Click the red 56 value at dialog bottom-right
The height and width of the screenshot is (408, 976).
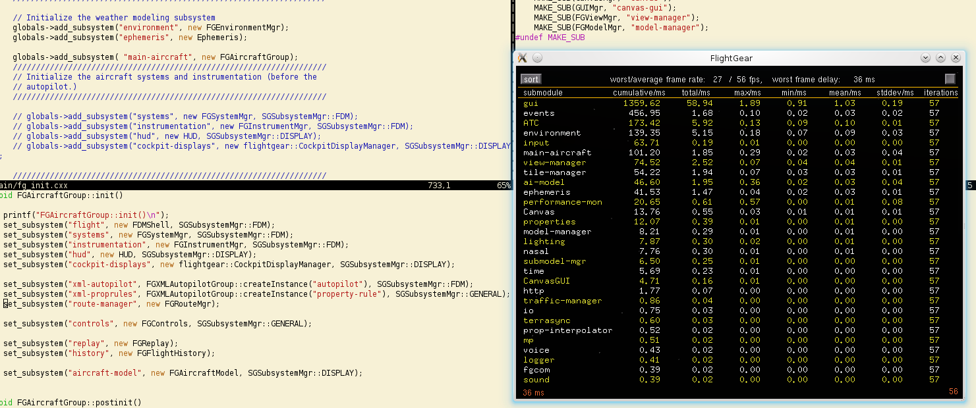coord(954,392)
